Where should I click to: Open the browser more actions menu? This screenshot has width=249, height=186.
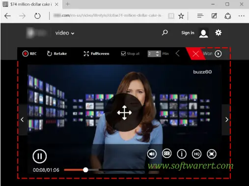[242, 16]
